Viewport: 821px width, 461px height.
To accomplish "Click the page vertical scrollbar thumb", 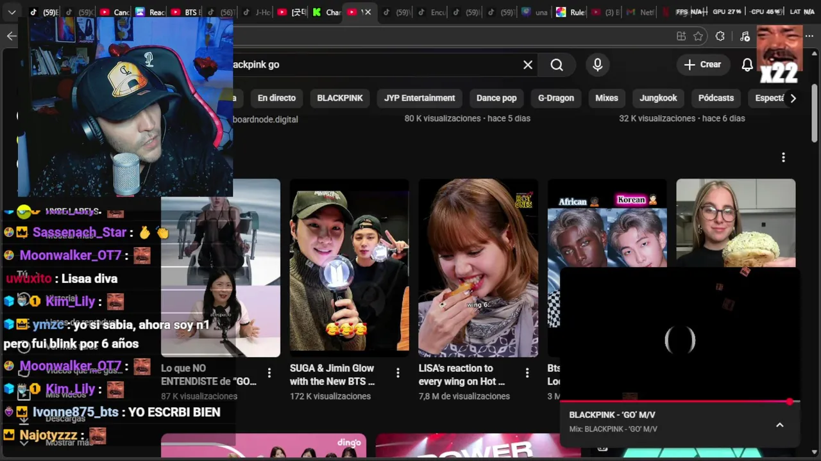I will click(815, 112).
